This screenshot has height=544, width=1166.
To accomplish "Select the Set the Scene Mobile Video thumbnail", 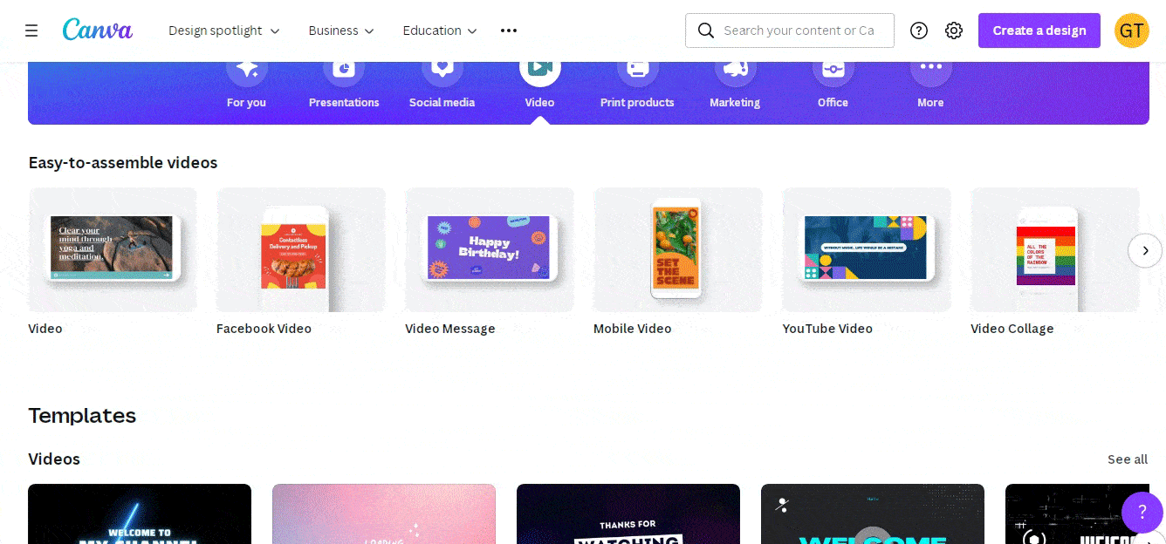I will click(678, 250).
